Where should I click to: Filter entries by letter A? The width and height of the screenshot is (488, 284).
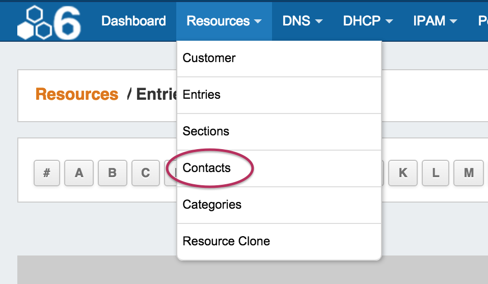pos(79,173)
